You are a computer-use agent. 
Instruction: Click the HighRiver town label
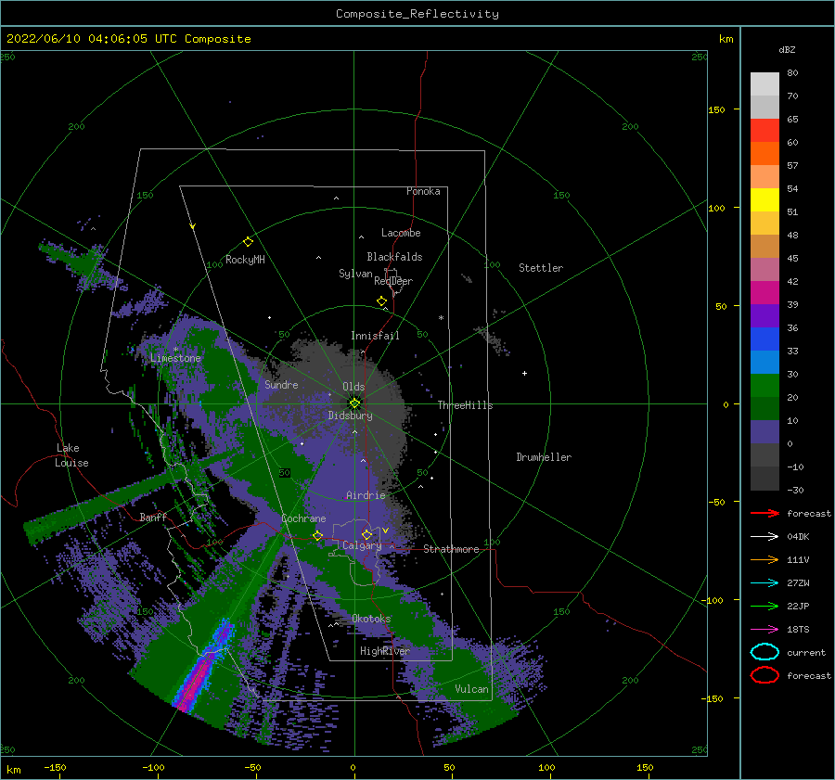point(385,651)
